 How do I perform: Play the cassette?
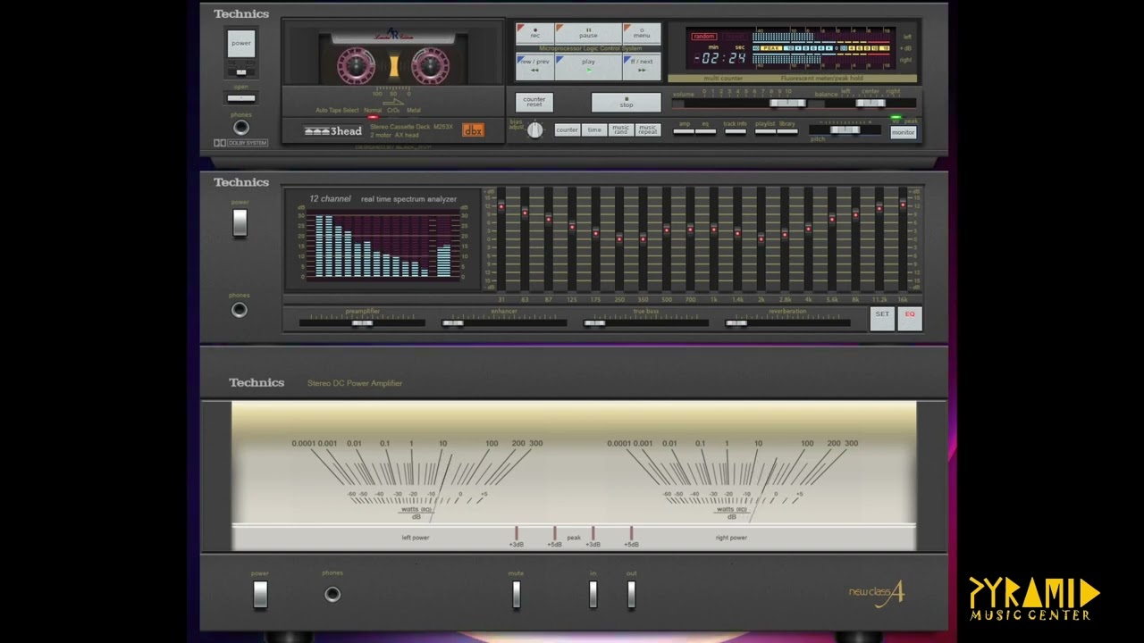pos(588,67)
